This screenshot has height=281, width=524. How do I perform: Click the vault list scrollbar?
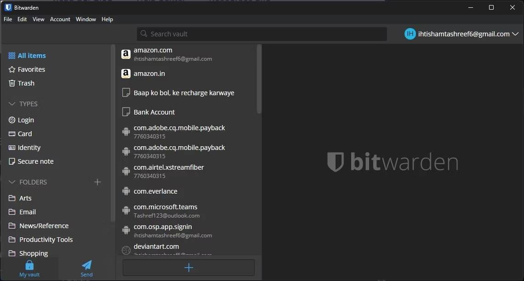[259, 79]
